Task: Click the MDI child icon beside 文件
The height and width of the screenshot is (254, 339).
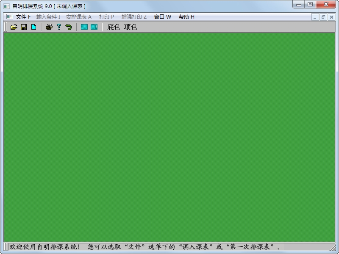Action: 9,17
